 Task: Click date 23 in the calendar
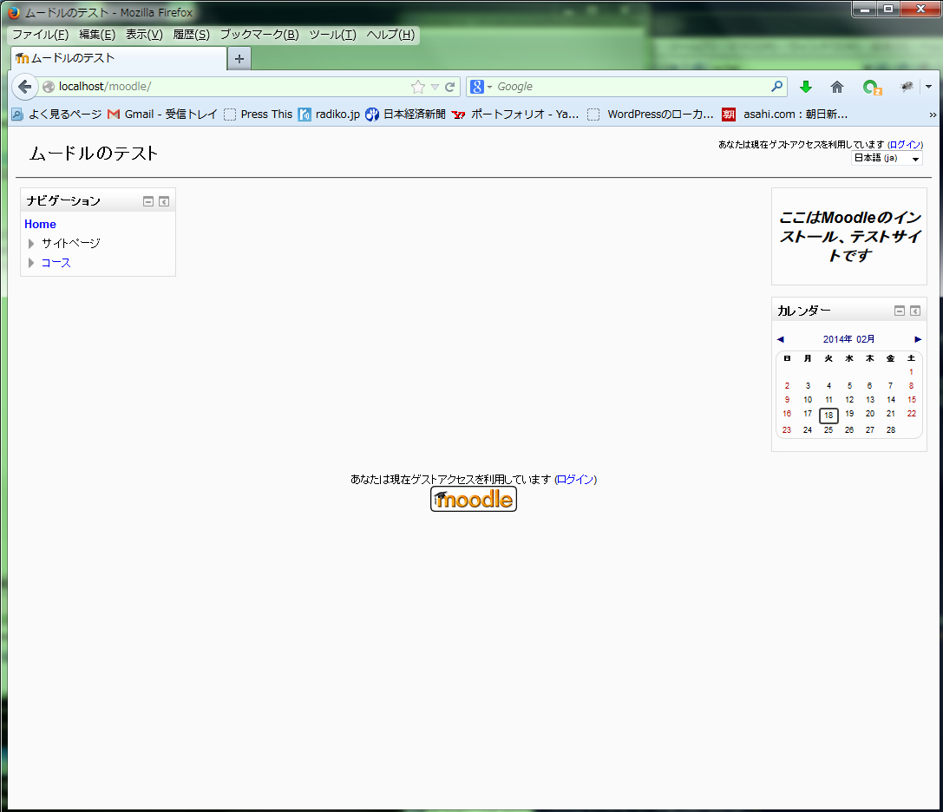787,430
